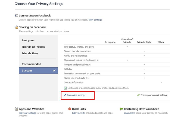
Task: Click Places you check in to label
Action: click(75, 78)
